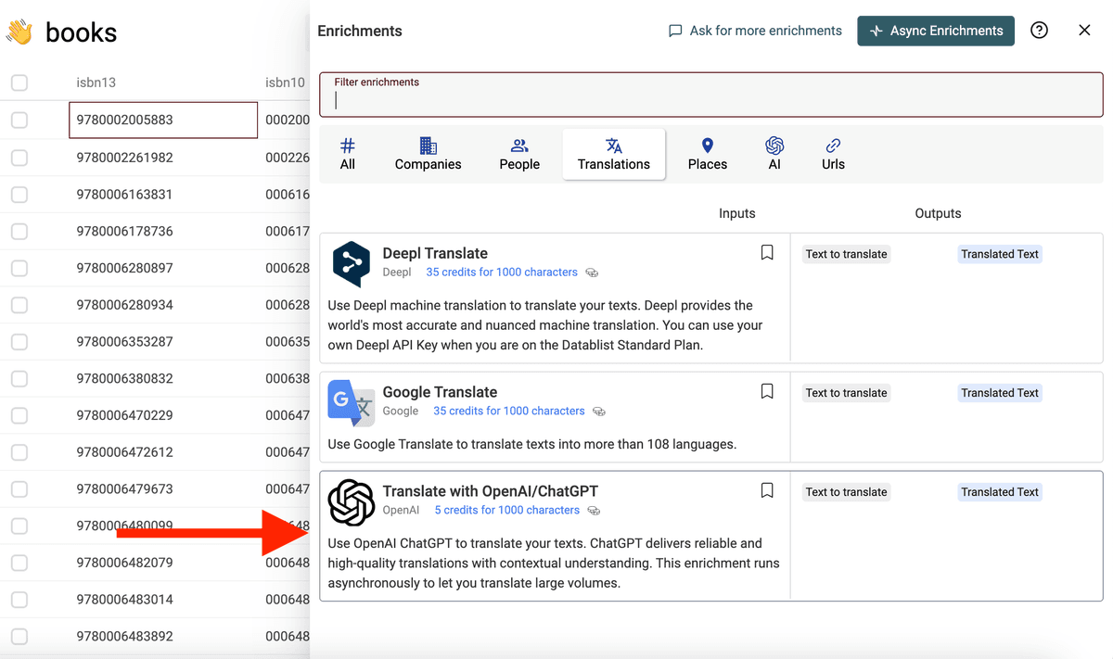The height and width of the screenshot is (659, 1113).
Task: Open 5 credits for 1000 characters link
Action: (507, 511)
